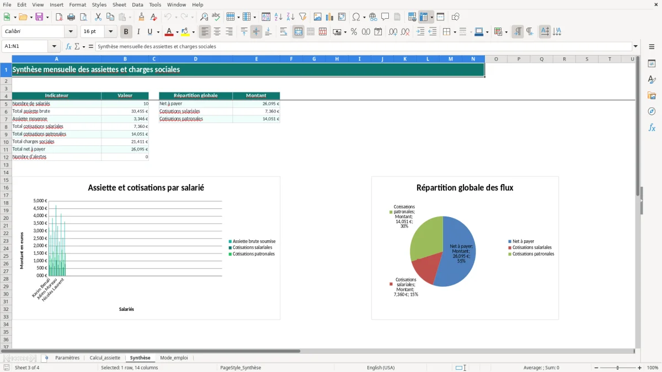Sort ascending A to Z
Screen dimensions: 662x372
click(279, 17)
